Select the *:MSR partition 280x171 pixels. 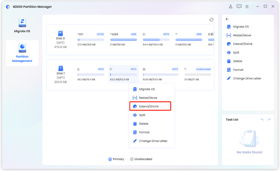point(124,39)
